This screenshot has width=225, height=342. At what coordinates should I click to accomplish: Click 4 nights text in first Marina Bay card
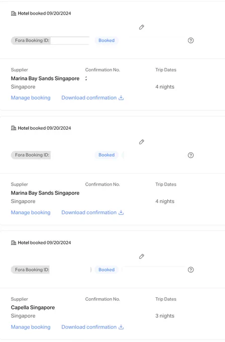pyautogui.click(x=165, y=87)
